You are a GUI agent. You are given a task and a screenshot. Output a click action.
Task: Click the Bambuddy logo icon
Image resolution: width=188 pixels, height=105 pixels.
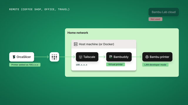pos(111,57)
